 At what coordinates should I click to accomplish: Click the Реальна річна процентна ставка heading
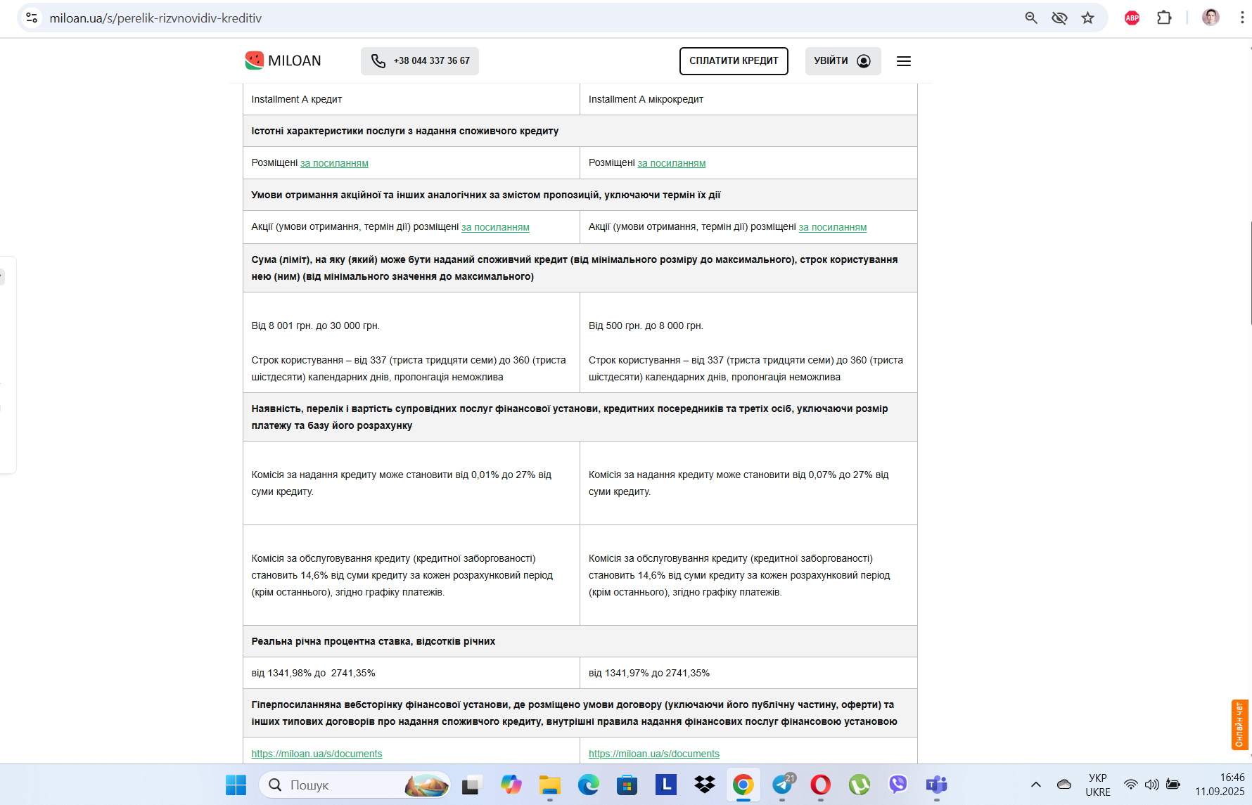(x=373, y=641)
